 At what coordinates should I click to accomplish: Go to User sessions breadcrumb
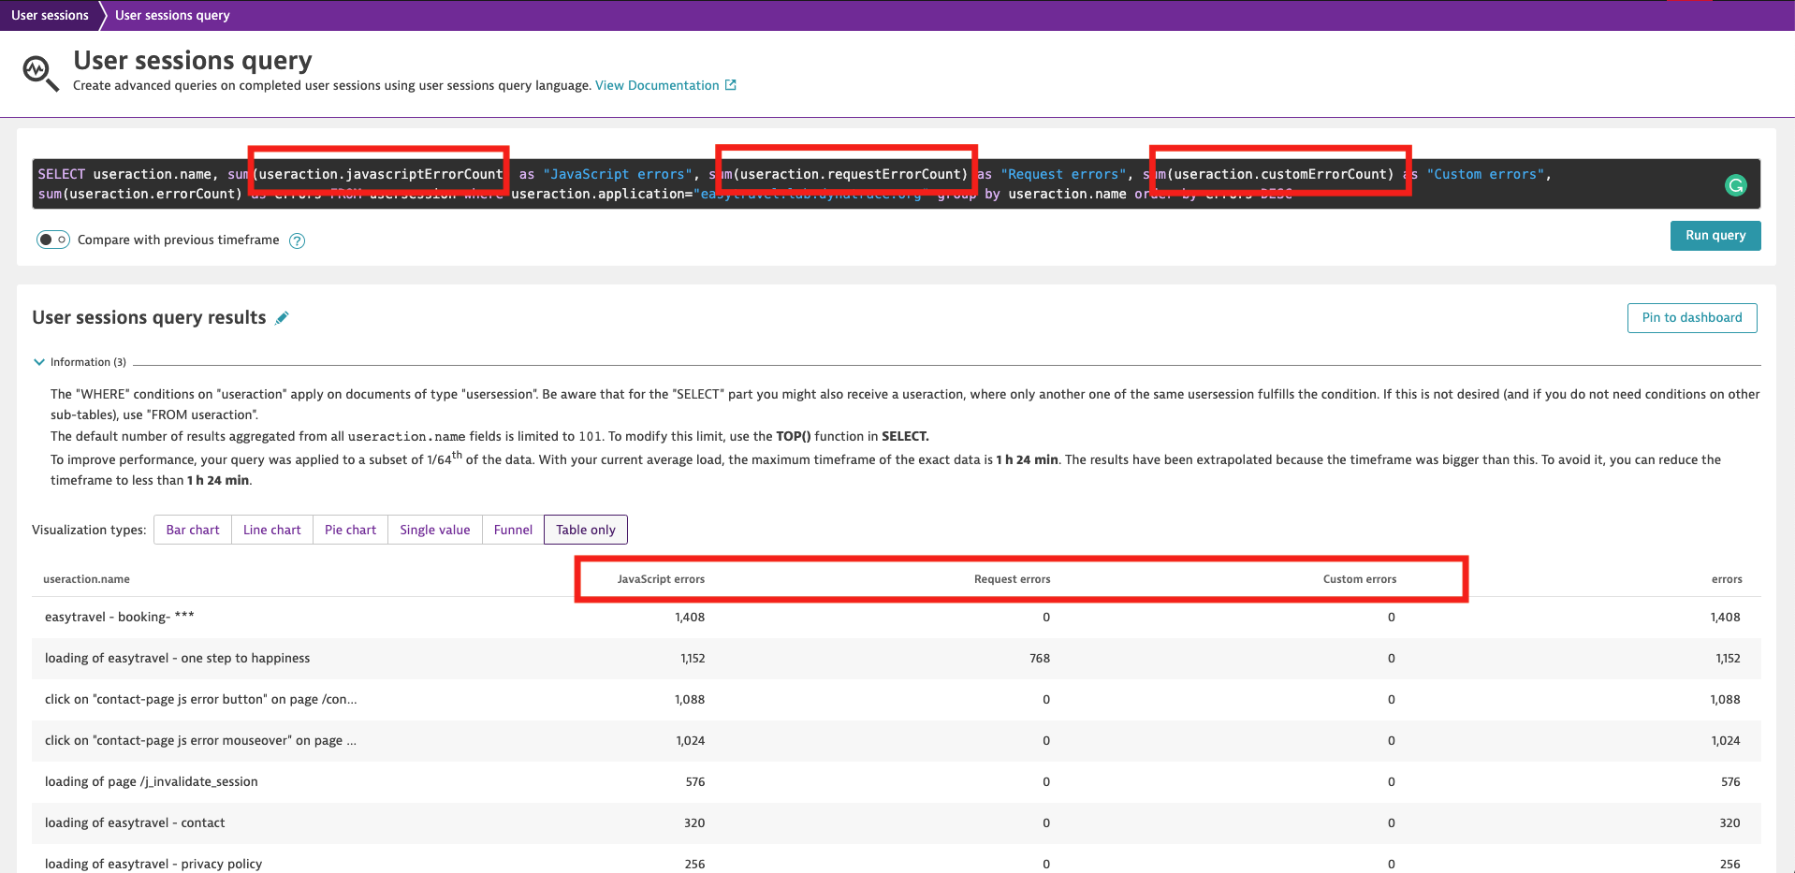click(50, 15)
